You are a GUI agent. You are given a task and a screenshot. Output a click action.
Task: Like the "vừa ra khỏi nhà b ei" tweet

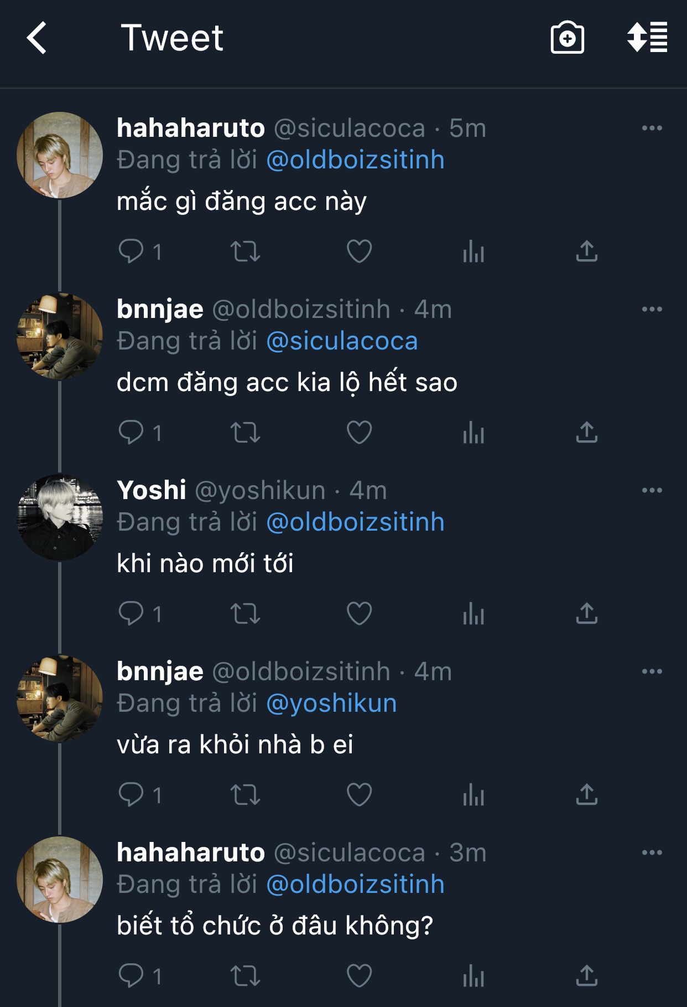click(359, 795)
